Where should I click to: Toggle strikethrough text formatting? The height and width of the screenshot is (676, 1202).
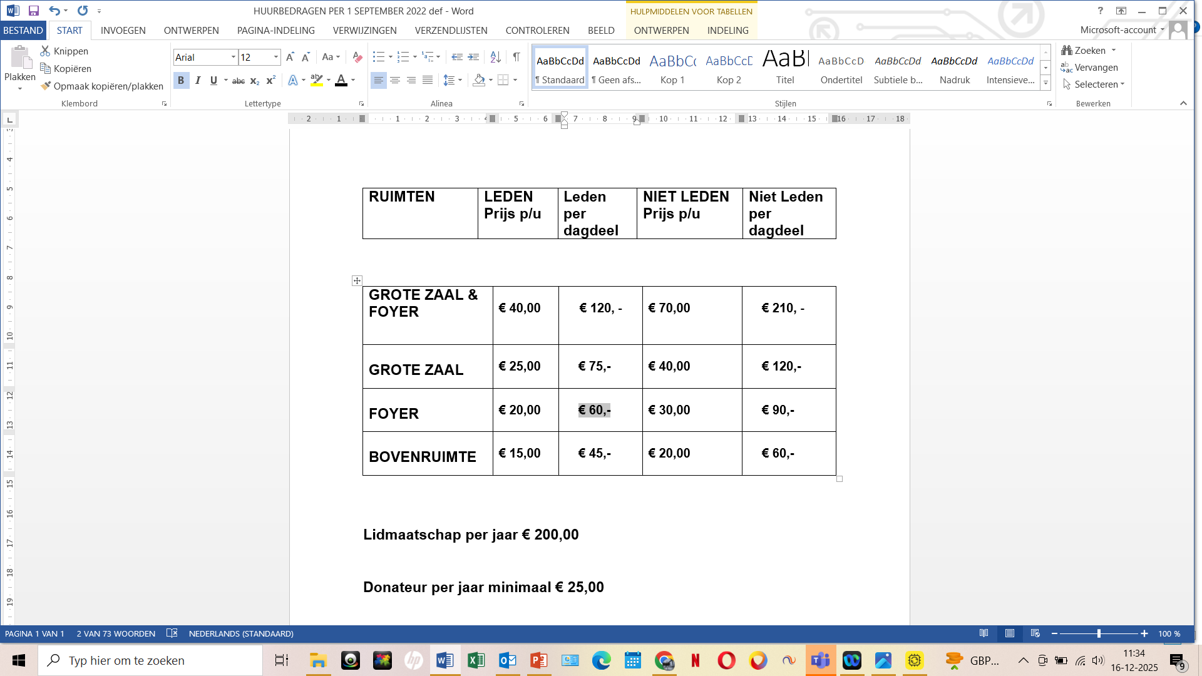[238, 80]
